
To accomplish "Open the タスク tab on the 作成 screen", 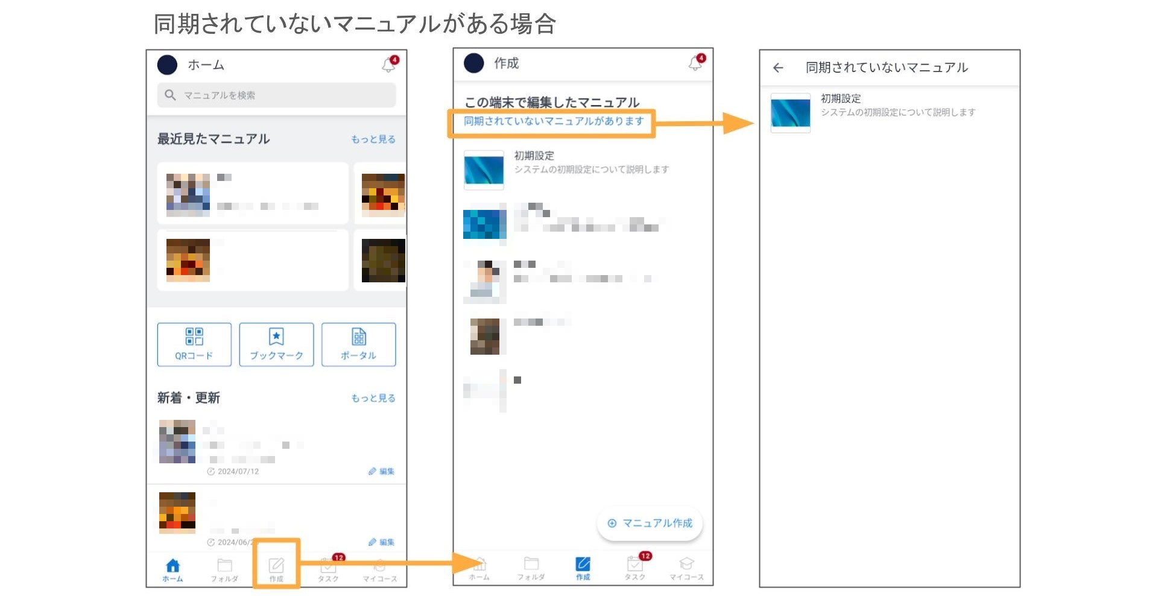I will point(634,568).
